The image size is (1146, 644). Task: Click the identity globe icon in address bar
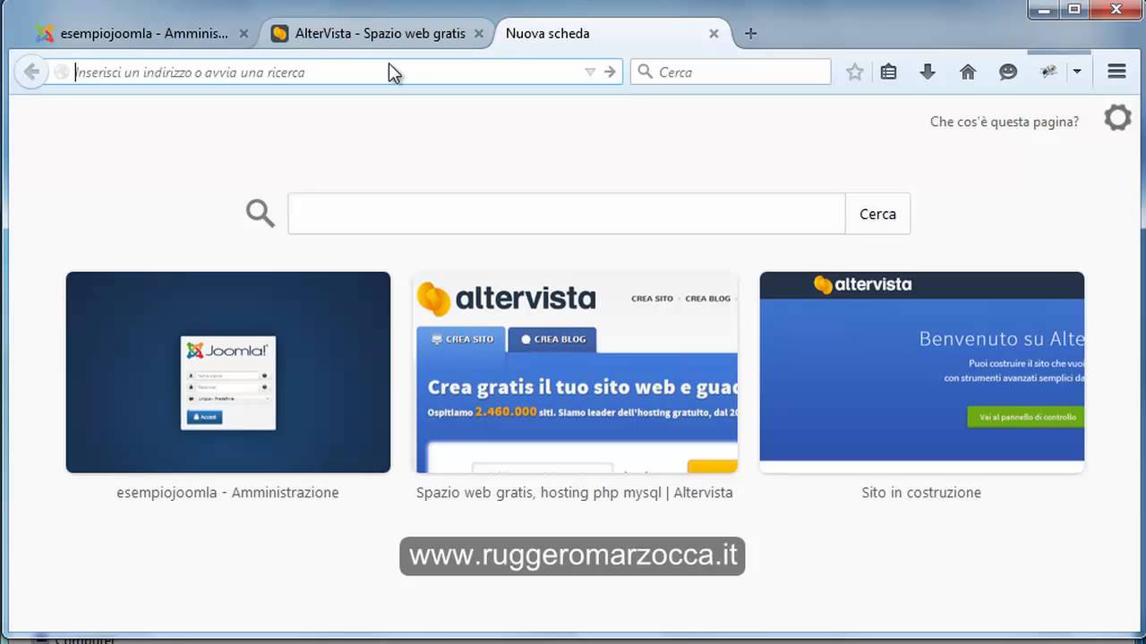(61, 72)
